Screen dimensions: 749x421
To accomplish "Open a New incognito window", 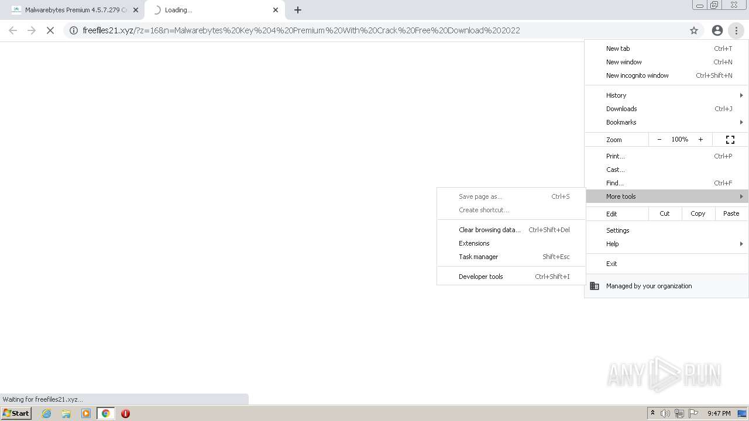I will point(666,75).
